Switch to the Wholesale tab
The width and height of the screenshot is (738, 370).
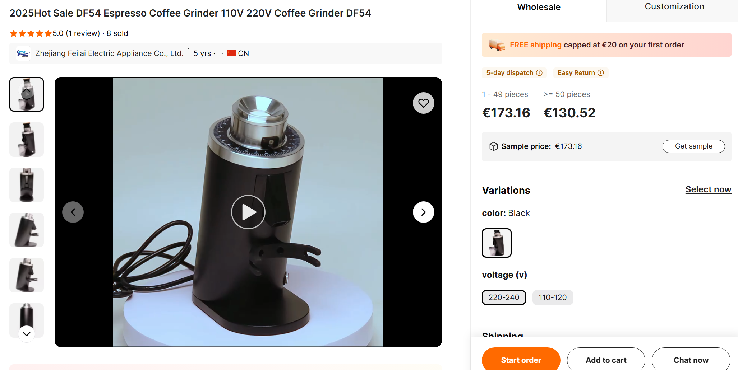pos(539,8)
